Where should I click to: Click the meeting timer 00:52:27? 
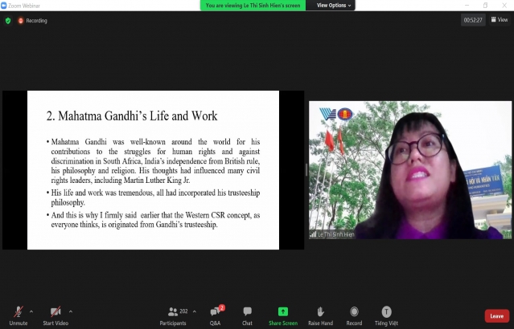(x=473, y=20)
